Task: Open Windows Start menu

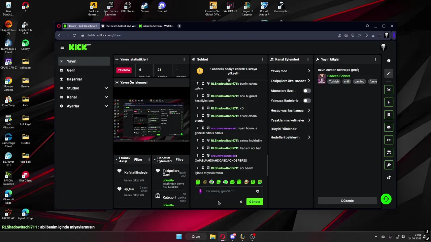Action: point(179,237)
